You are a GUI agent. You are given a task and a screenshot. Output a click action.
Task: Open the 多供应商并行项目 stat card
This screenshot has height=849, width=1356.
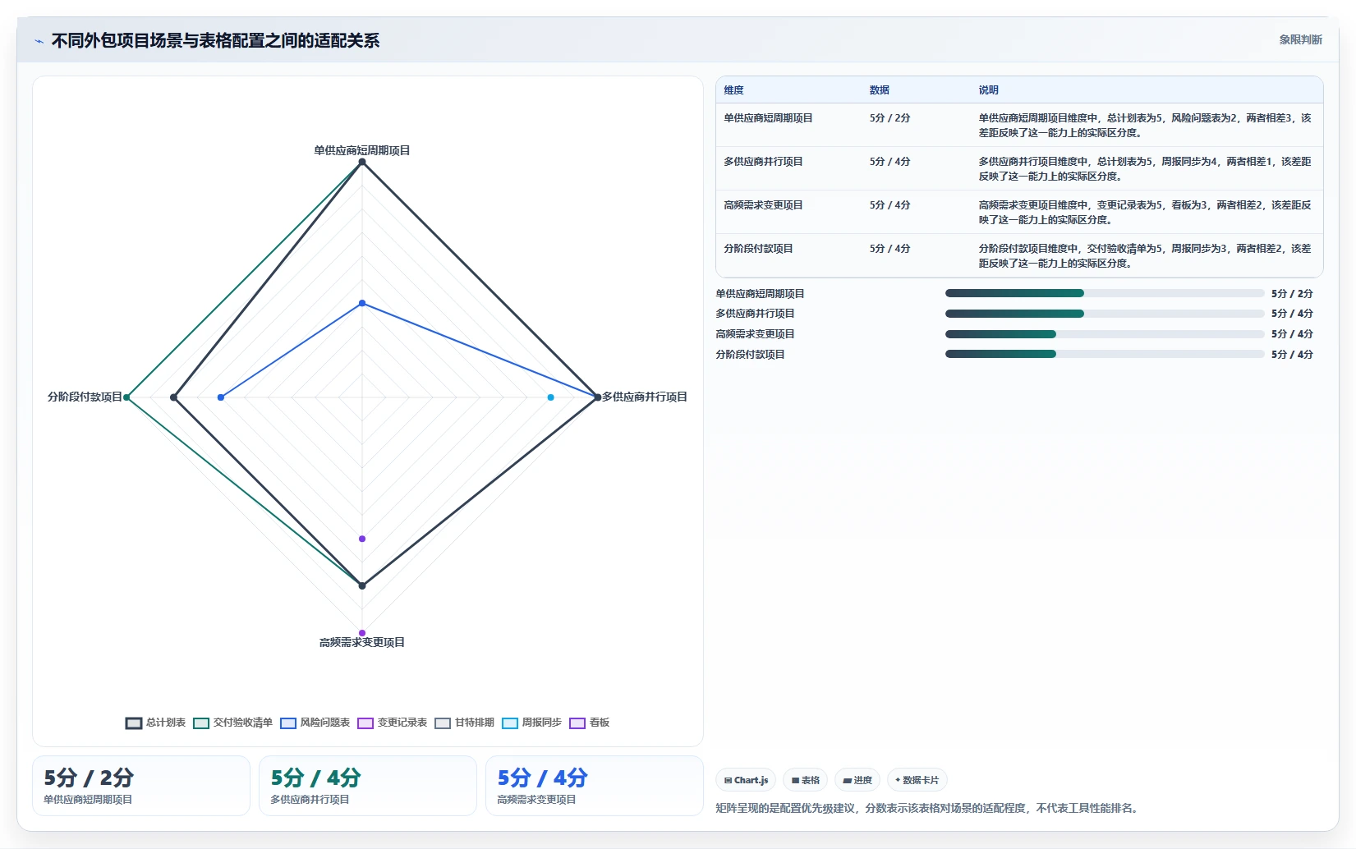(x=368, y=786)
